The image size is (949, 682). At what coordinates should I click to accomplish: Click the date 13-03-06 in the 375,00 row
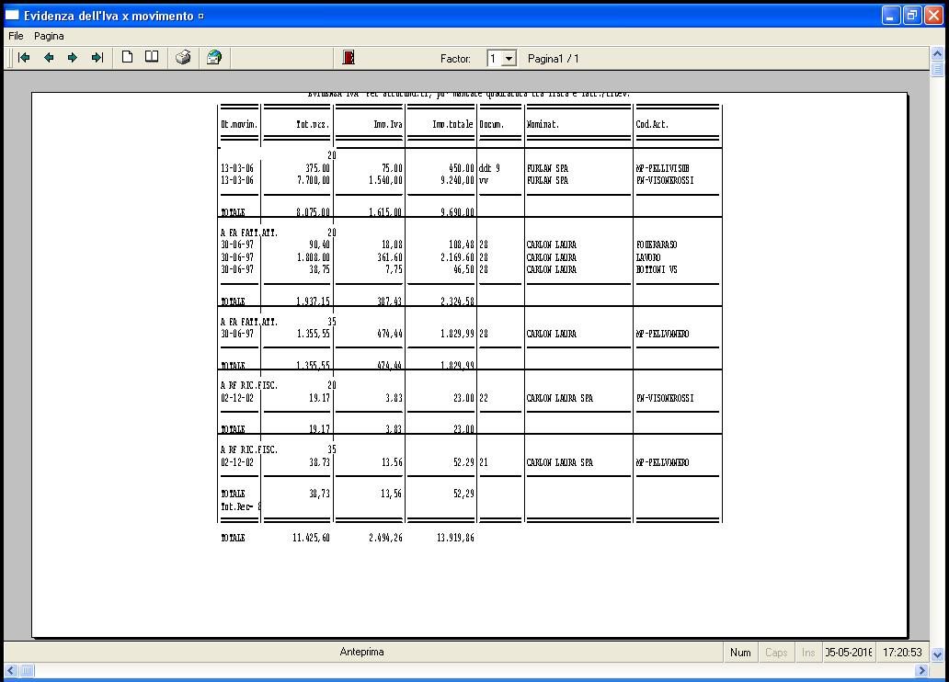tap(237, 168)
